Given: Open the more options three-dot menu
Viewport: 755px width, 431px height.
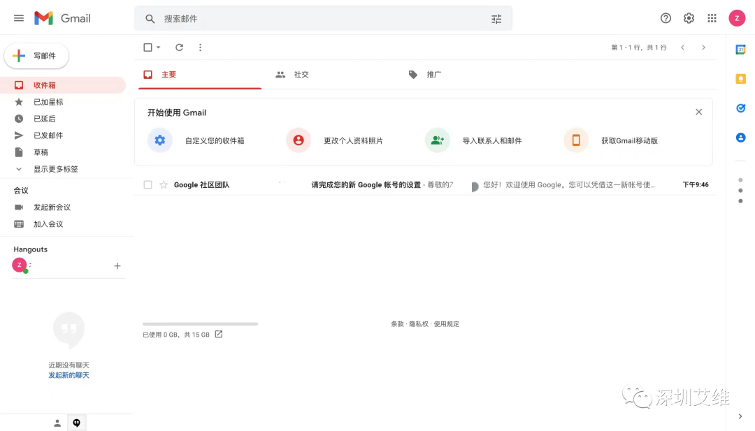Looking at the screenshot, I should pos(201,47).
